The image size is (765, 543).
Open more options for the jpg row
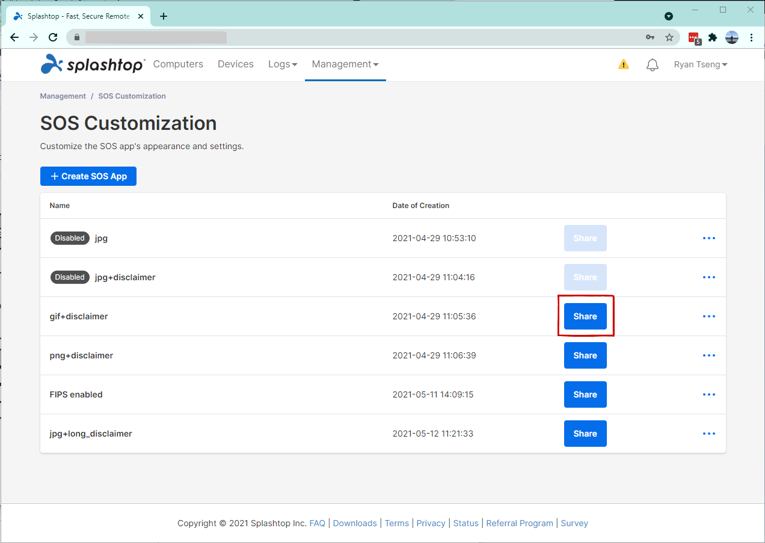(x=709, y=238)
